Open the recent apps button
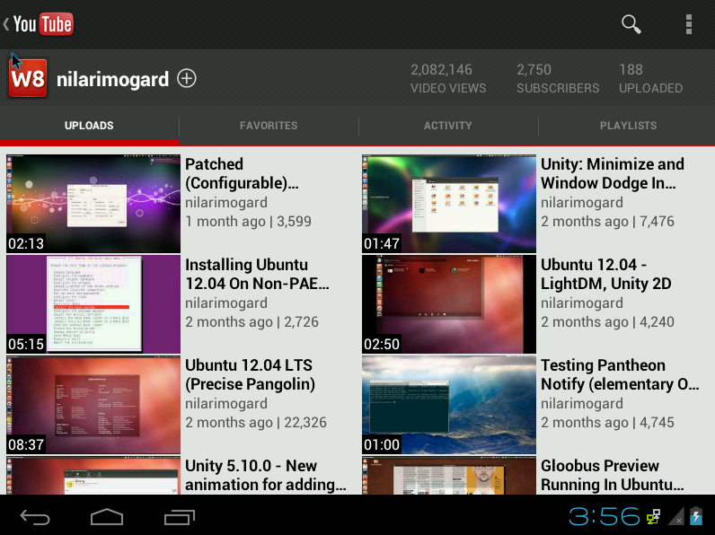The width and height of the screenshot is (715, 535). (x=180, y=517)
